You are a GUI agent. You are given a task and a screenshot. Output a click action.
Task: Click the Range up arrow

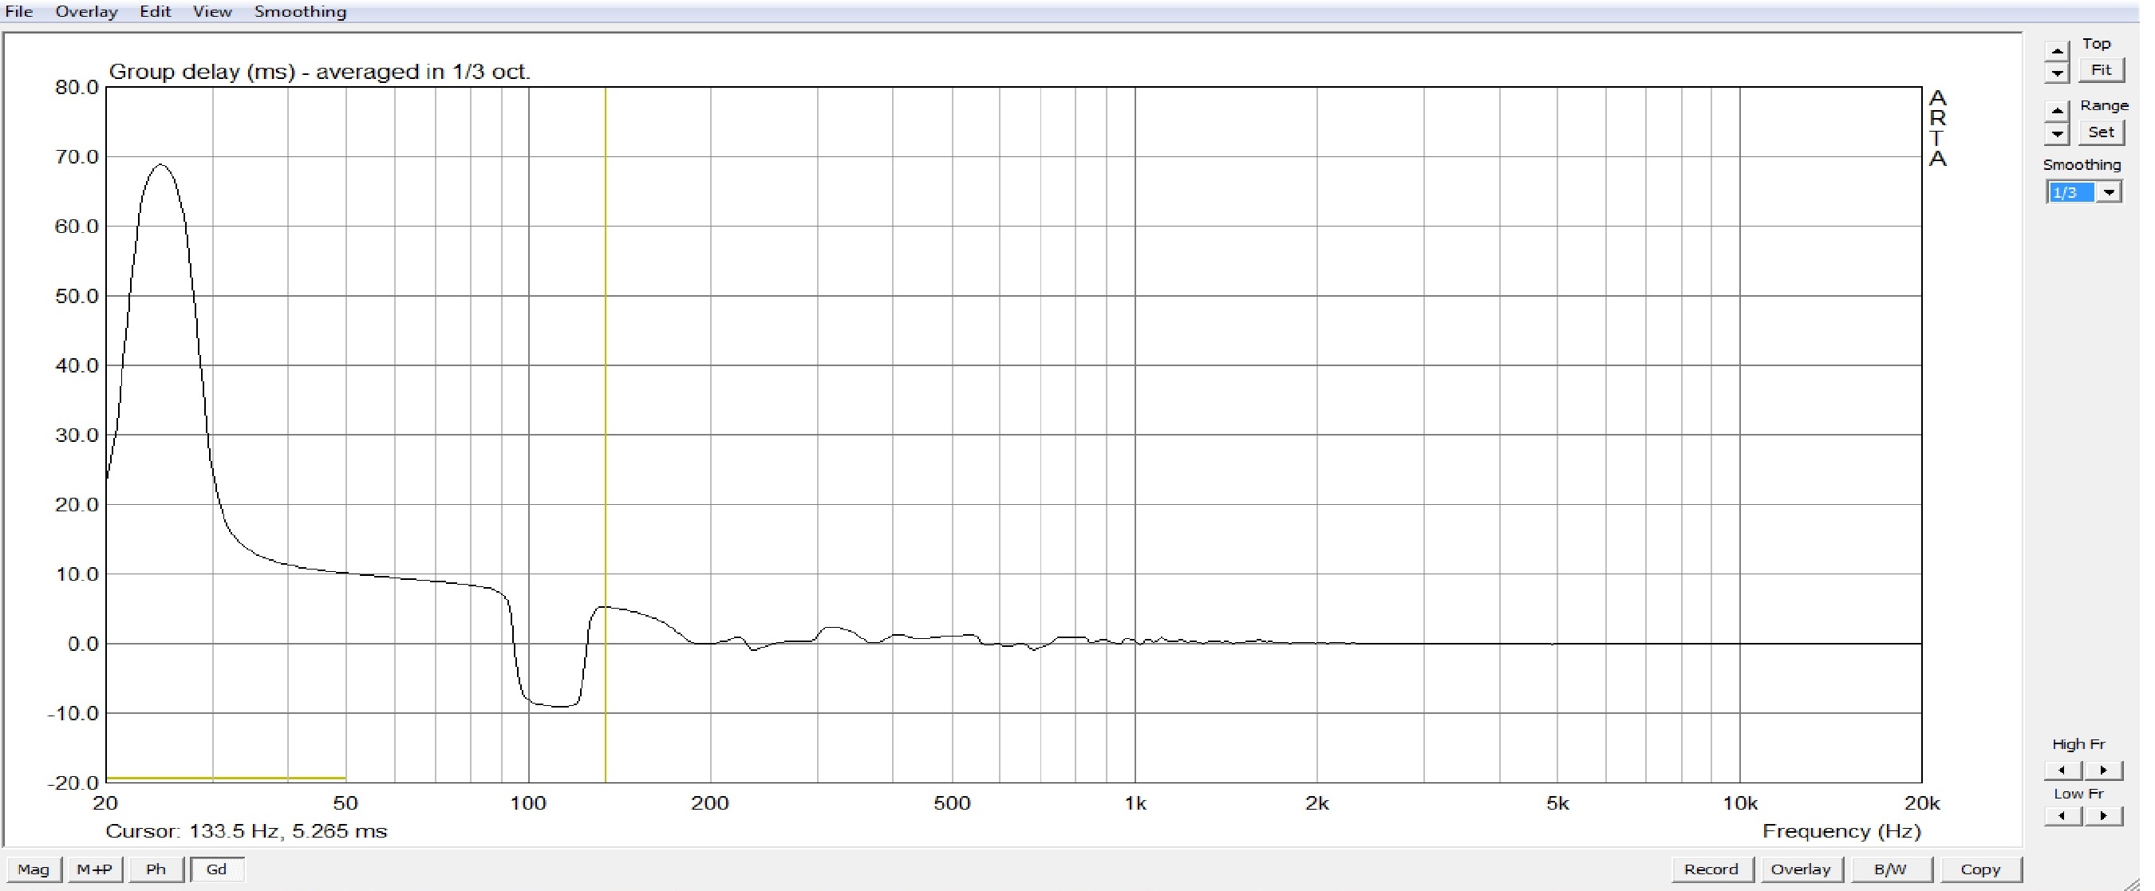(x=2056, y=111)
